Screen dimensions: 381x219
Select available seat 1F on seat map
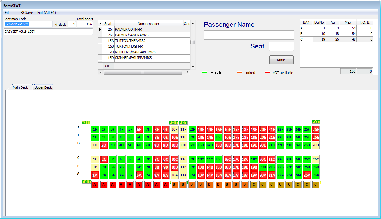point(95,129)
